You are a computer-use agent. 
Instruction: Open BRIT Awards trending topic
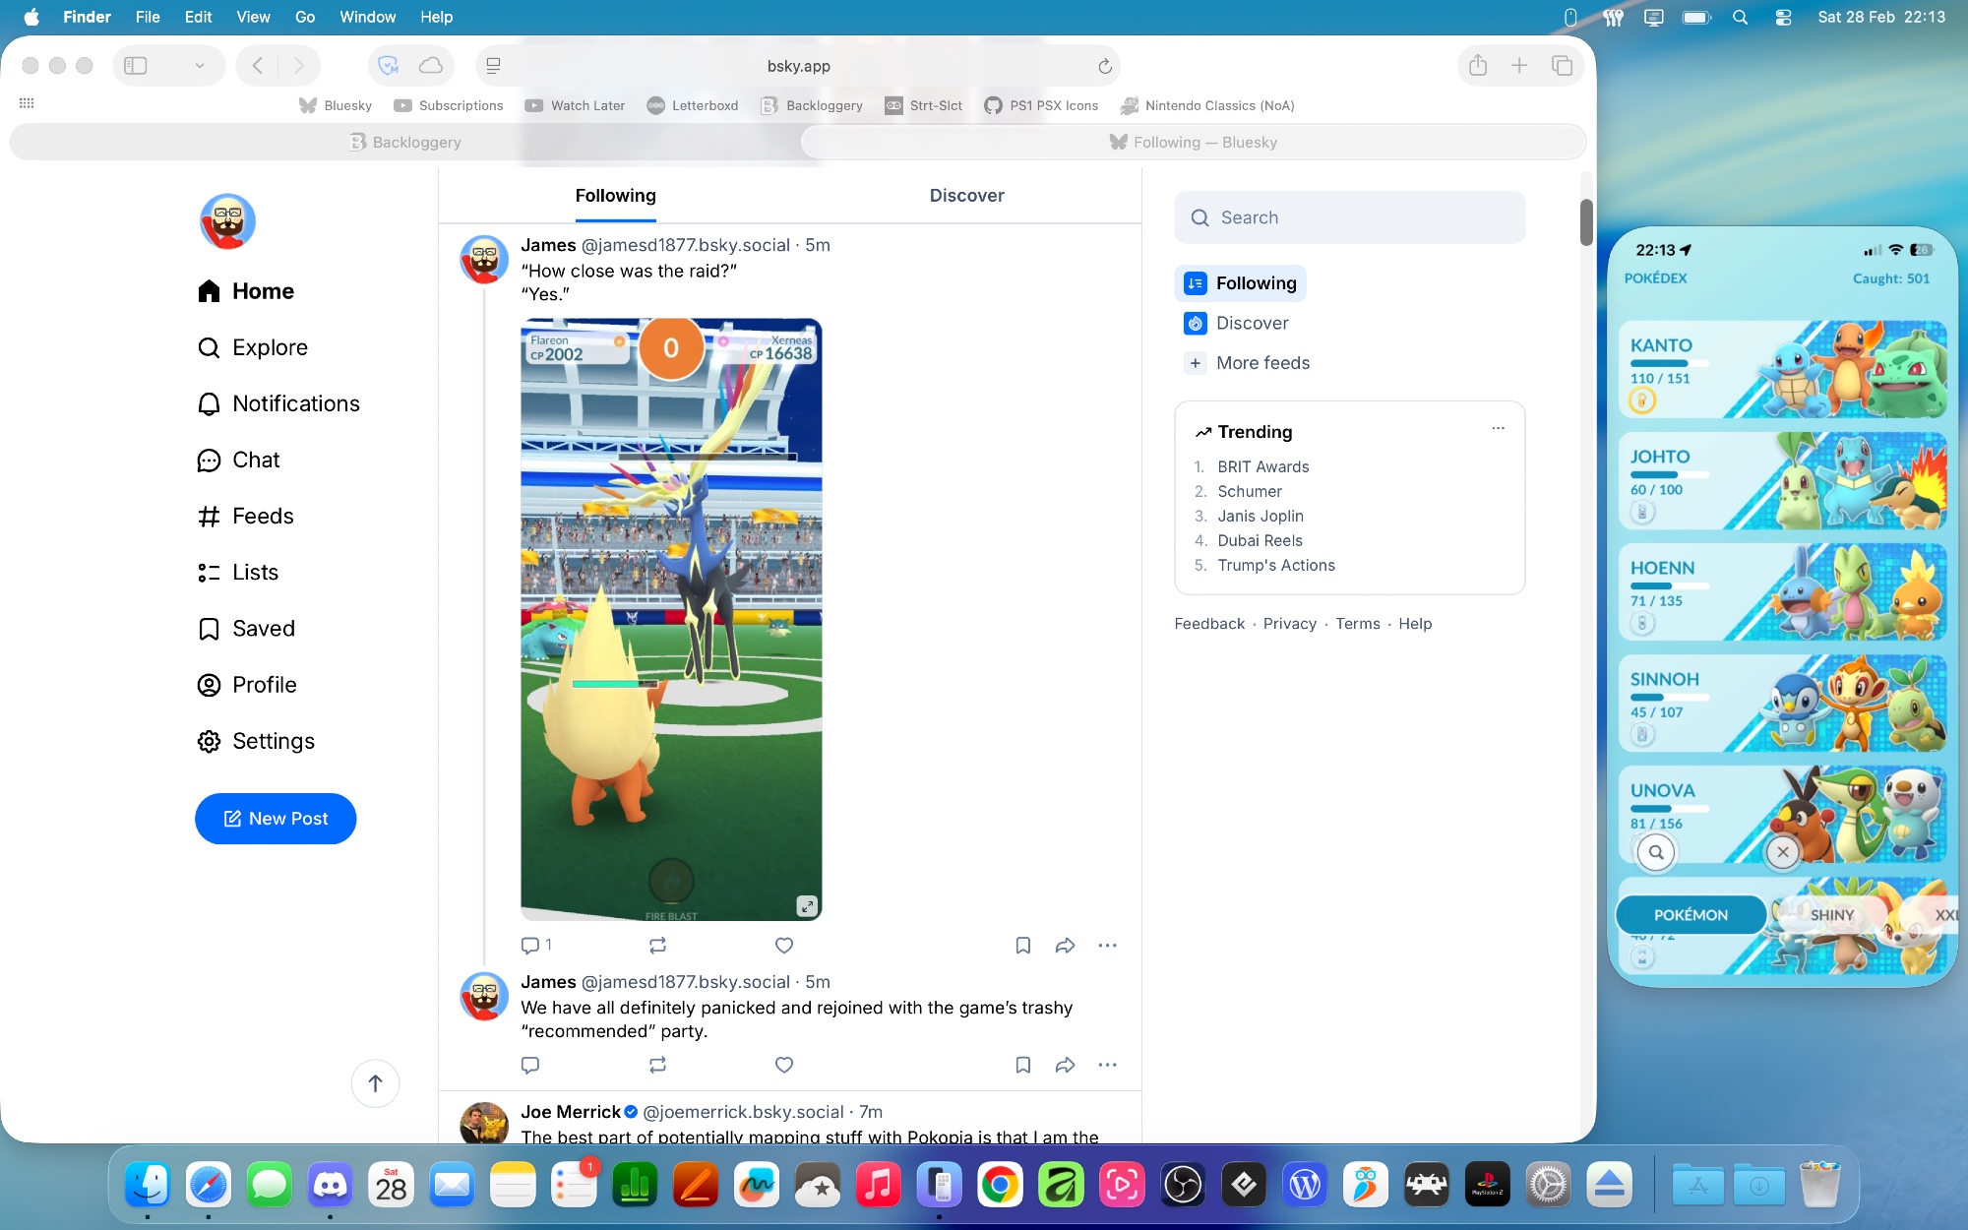pos(1262,466)
